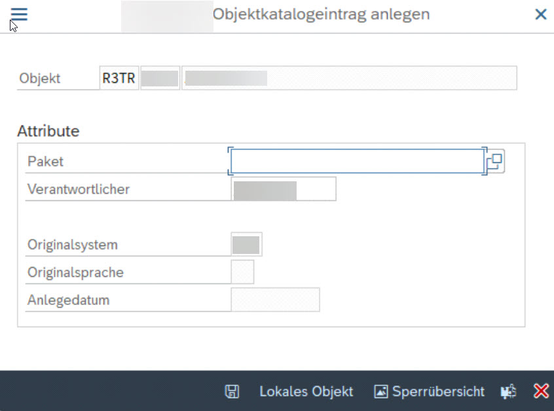The height and width of the screenshot is (411, 554).
Task: Open the value help icon beside Paket
Action: (495, 162)
